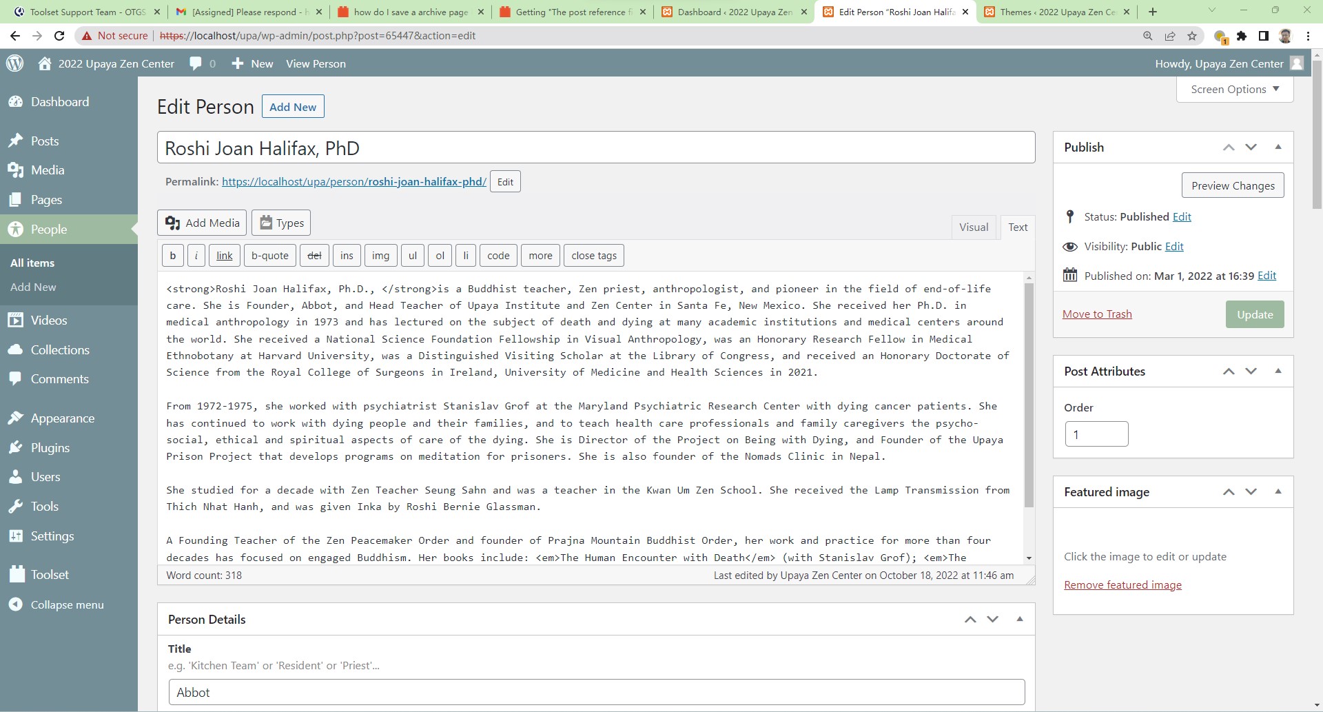Image resolution: width=1323 pixels, height=712 pixels.
Task: Insert link tag from quicktags toolbar
Action: tap(225, 256)
